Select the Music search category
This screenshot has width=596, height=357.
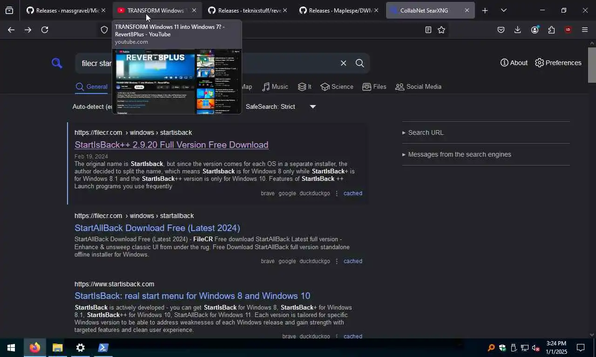point(275,86)
